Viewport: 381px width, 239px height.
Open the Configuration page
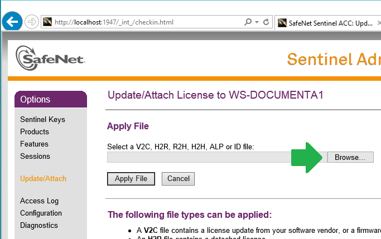coord(41,213)
